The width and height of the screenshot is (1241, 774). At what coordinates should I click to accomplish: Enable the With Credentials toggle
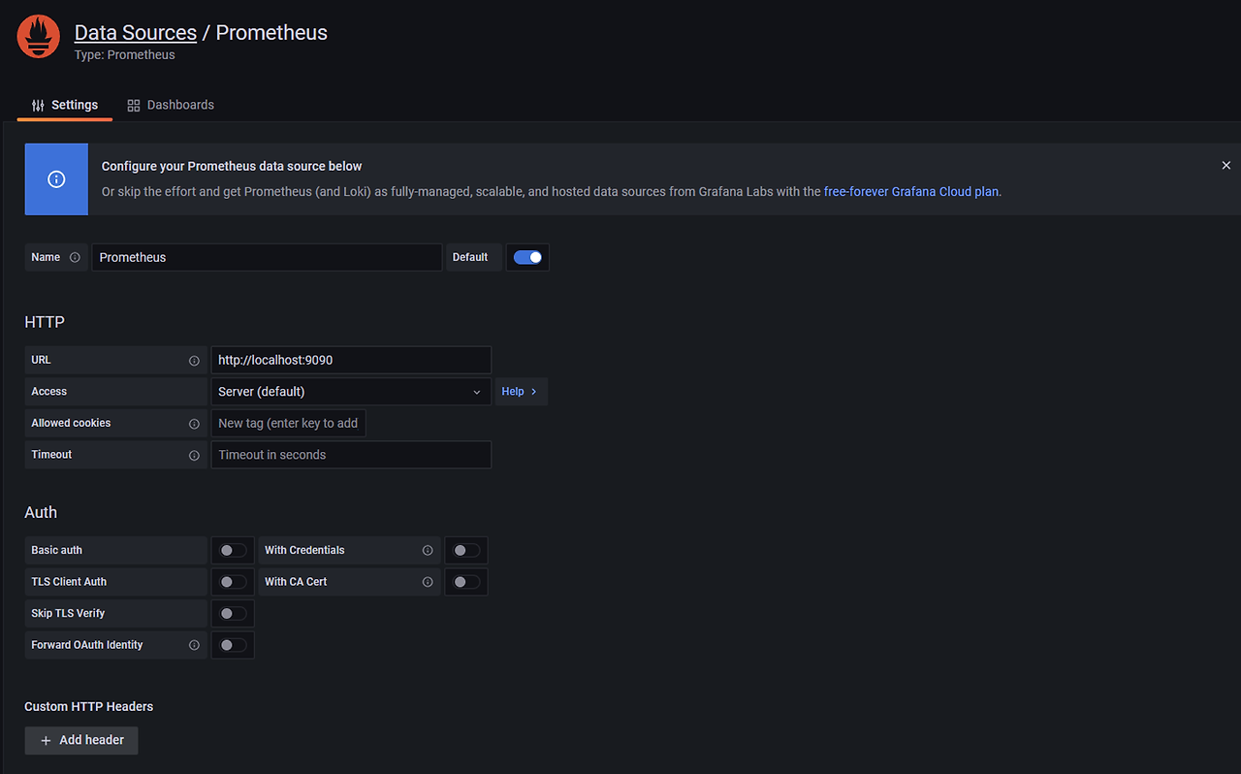point(466,550)
